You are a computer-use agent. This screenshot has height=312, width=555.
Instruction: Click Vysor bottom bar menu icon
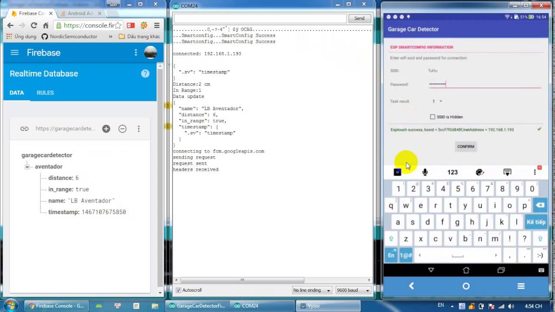pos(521,286)
